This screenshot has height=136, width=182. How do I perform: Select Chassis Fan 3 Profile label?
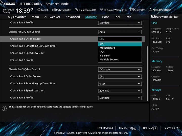coord(22,98)
